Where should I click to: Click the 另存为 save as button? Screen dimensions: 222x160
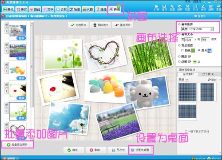click(x=118, y=150)
